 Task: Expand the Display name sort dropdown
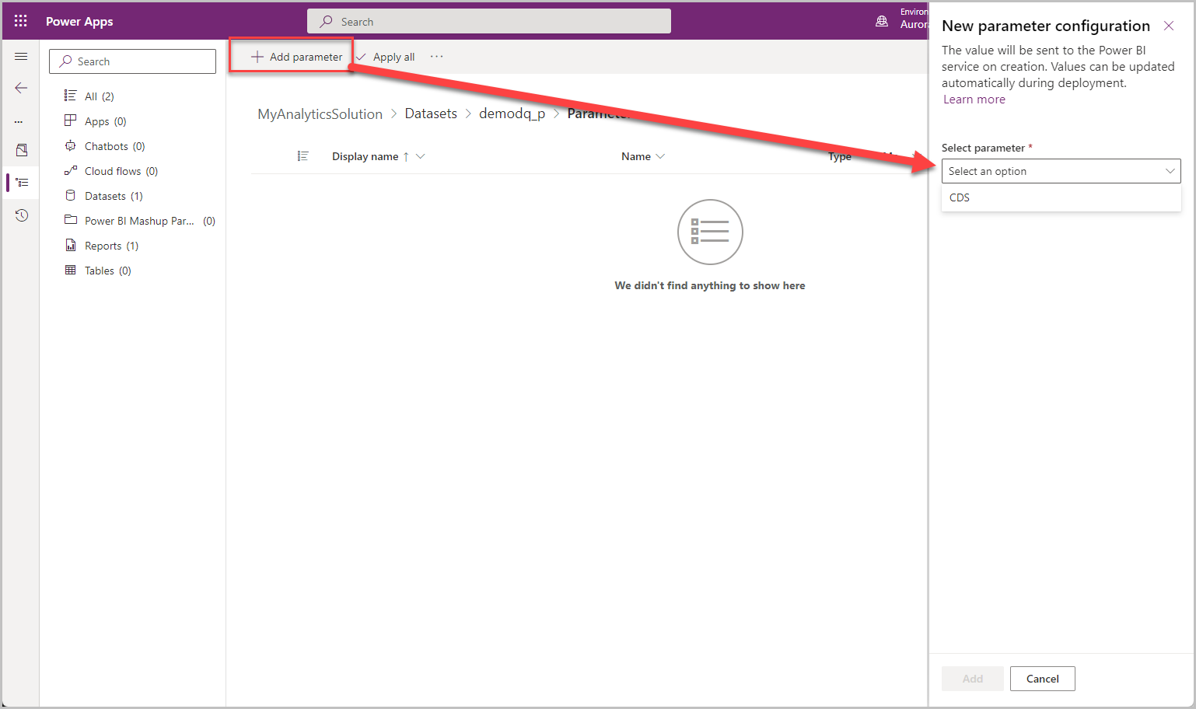(x=421, y=155)
